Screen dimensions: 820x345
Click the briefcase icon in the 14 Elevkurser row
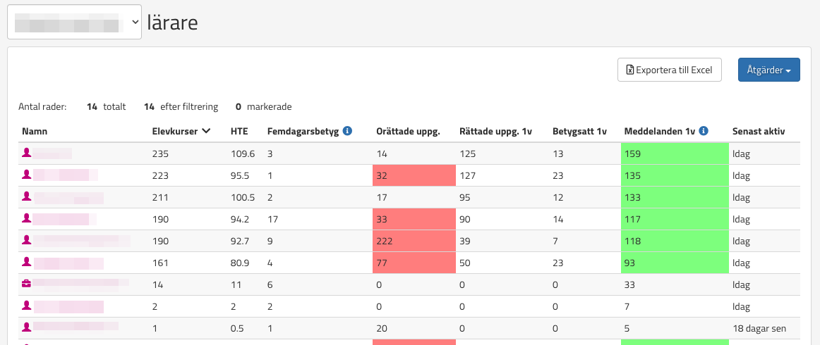(x=27, y=284)
